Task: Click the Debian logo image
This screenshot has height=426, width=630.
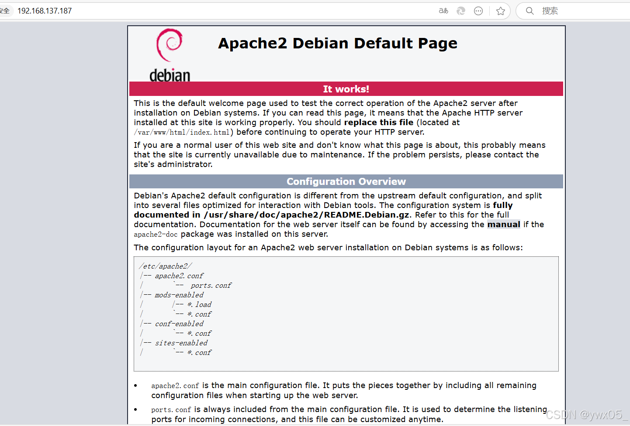Action: [x=170, y=55]
